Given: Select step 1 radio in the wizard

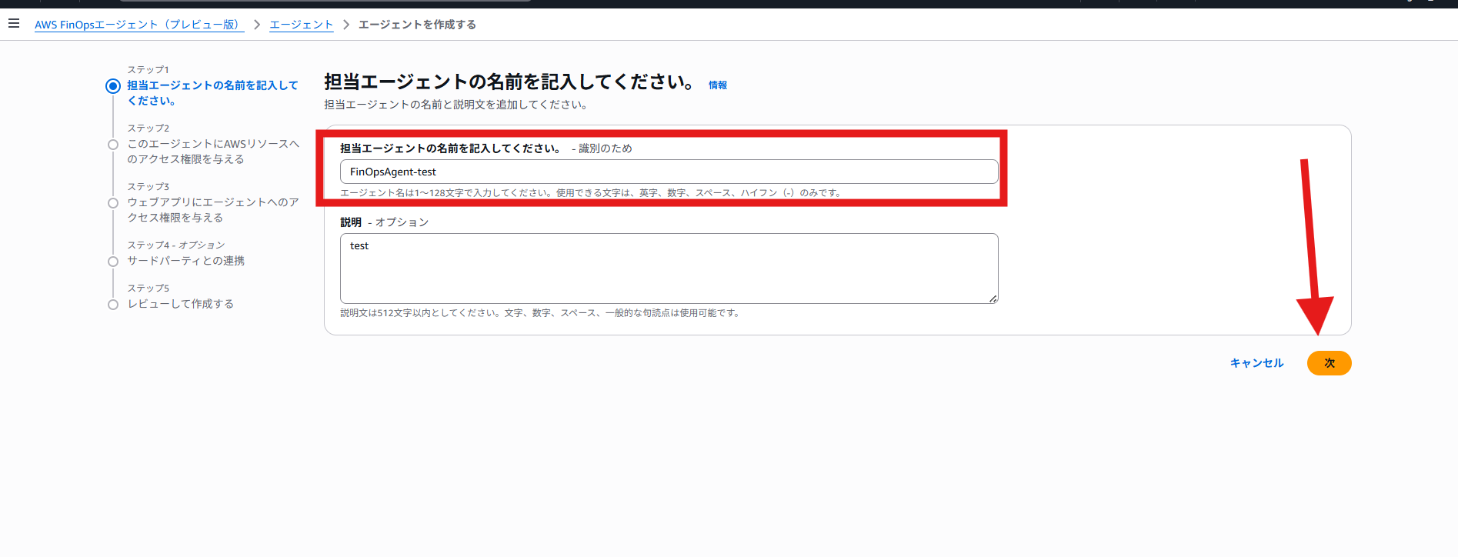Looking at the screenshot, I should pos(113,86).
